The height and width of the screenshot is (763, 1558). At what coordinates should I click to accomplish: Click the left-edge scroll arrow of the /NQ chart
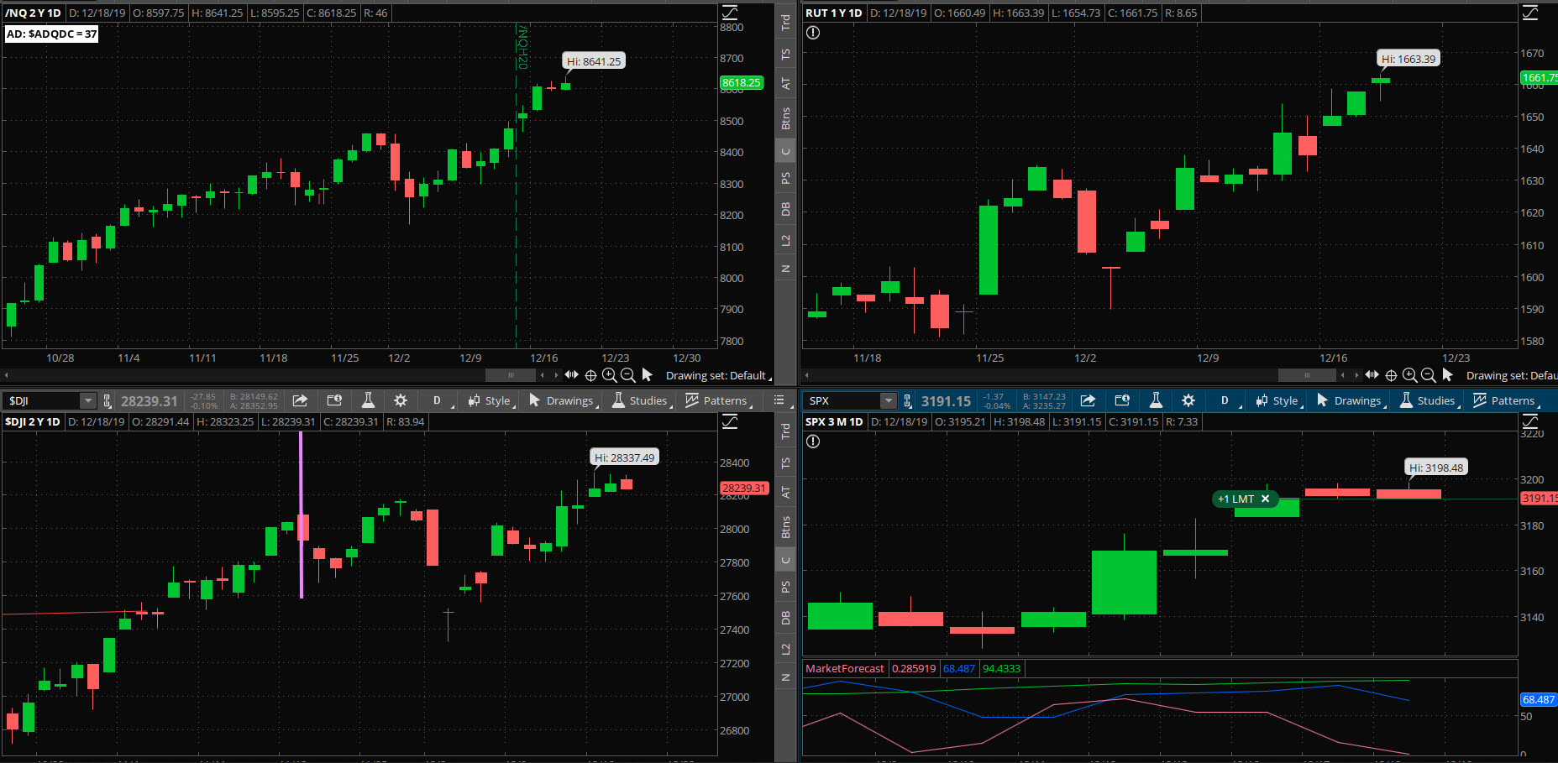pyautogui.click(x=7, y=375)
